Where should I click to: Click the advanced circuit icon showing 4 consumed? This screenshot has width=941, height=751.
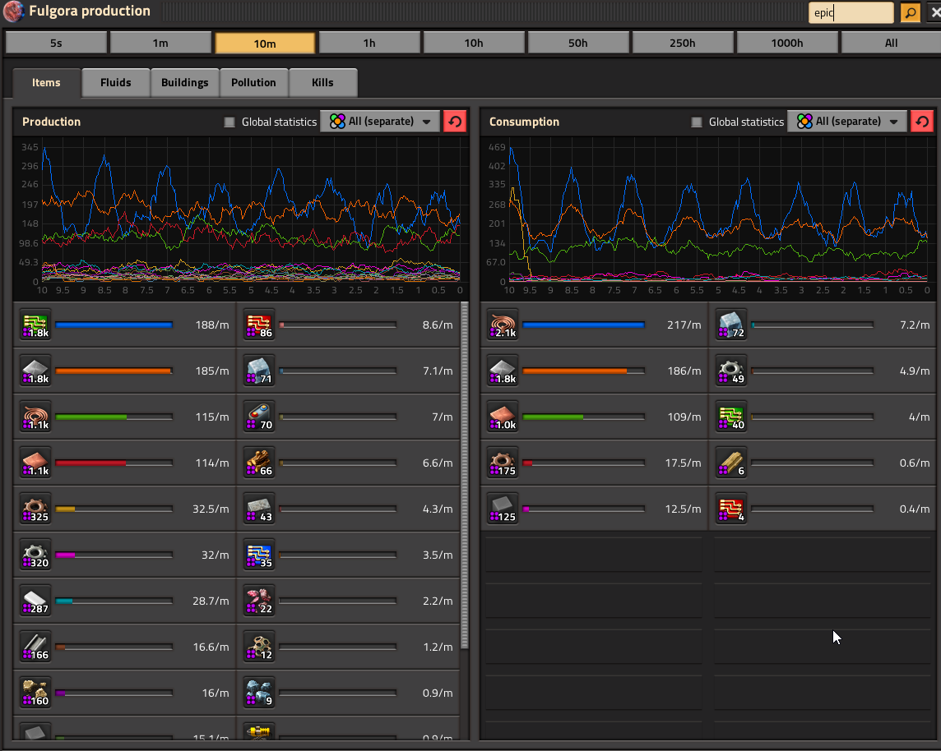731,509
